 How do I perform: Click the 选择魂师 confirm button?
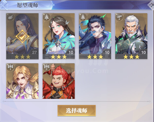pyautogui.click(x=77, y=111)
